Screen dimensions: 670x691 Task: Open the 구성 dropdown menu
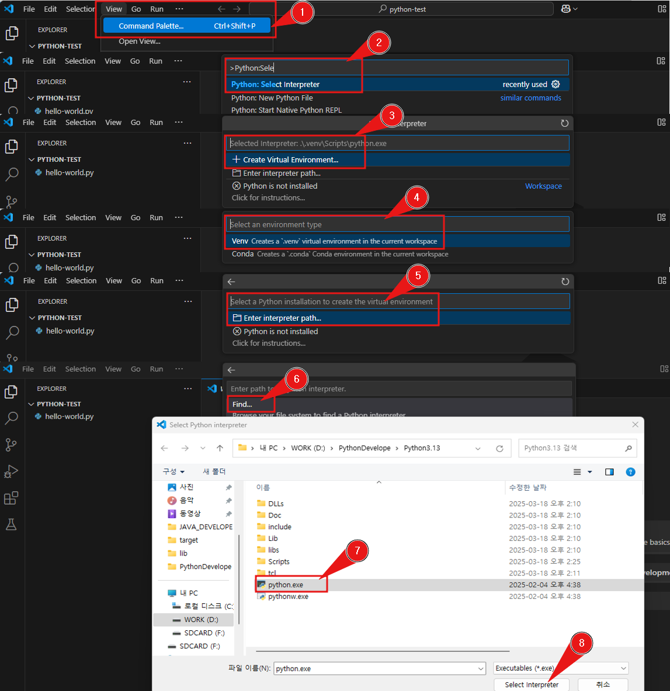click(173, 471)
